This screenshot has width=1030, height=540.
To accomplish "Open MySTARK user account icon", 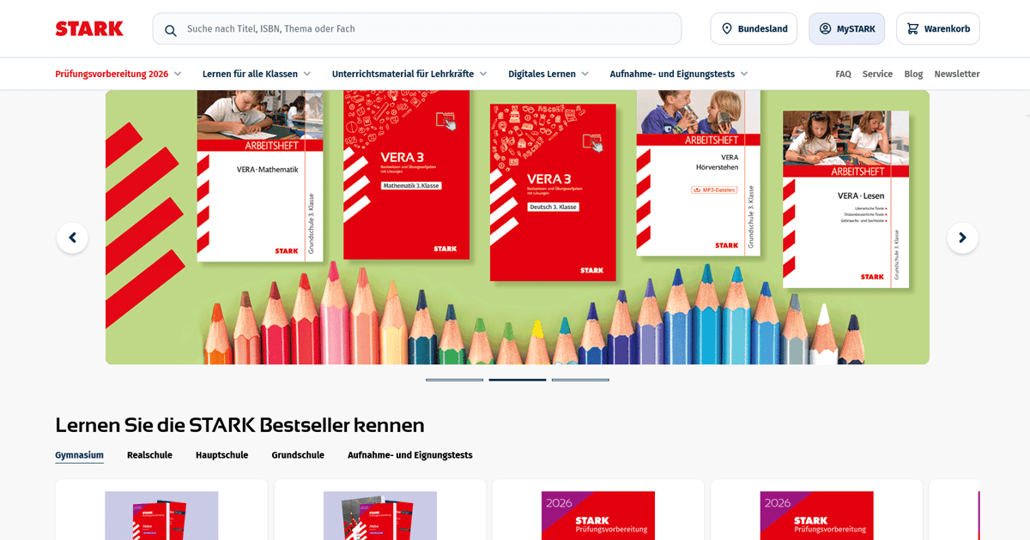I will [x=825, y=28].
